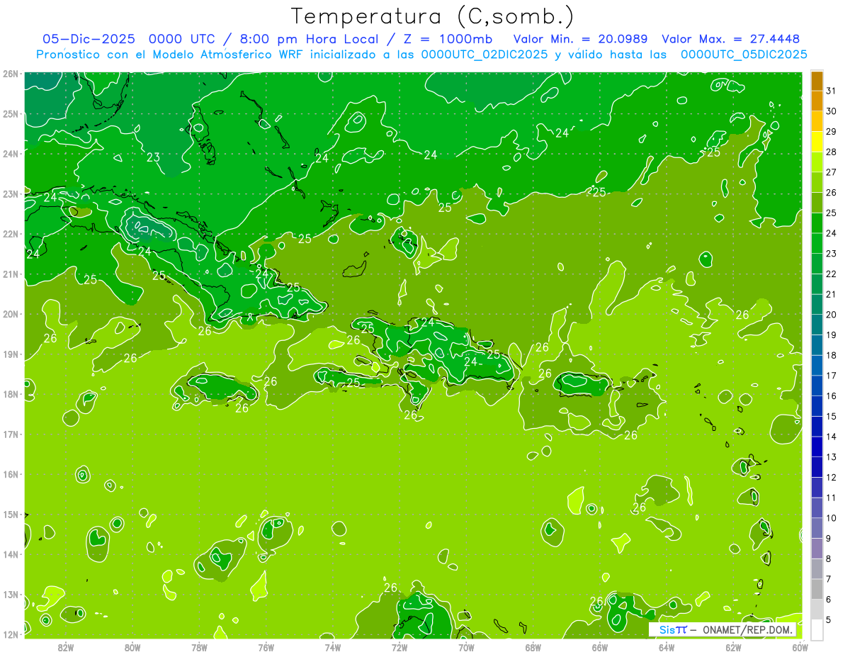Click longitude axis label 70W
The height and width of the screenshot is (657, 850).
pos(466,647)
